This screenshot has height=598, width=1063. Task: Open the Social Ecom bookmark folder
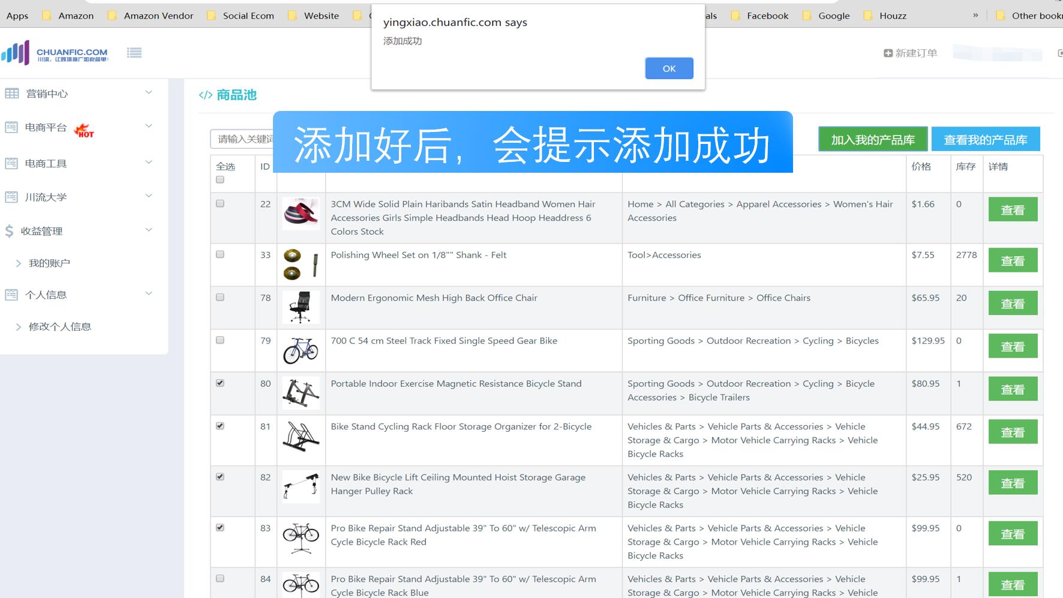click(240, 16)
